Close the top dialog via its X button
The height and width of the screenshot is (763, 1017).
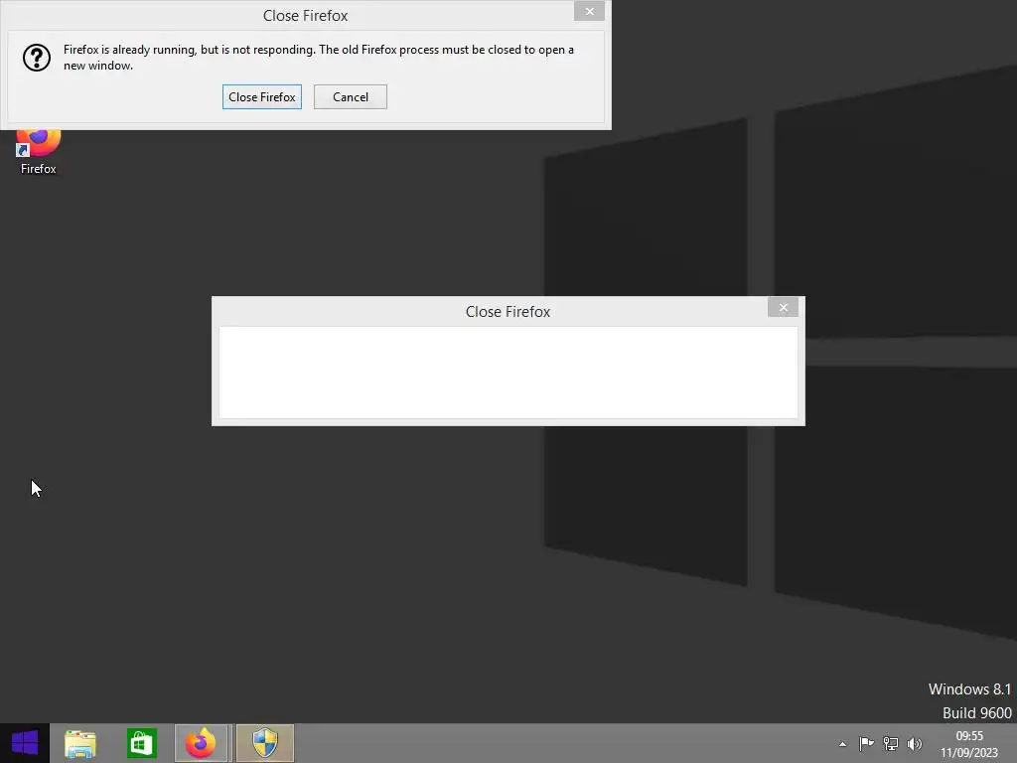(x=589, y=11)
